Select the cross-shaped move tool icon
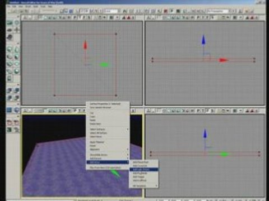 coord(17,30)
